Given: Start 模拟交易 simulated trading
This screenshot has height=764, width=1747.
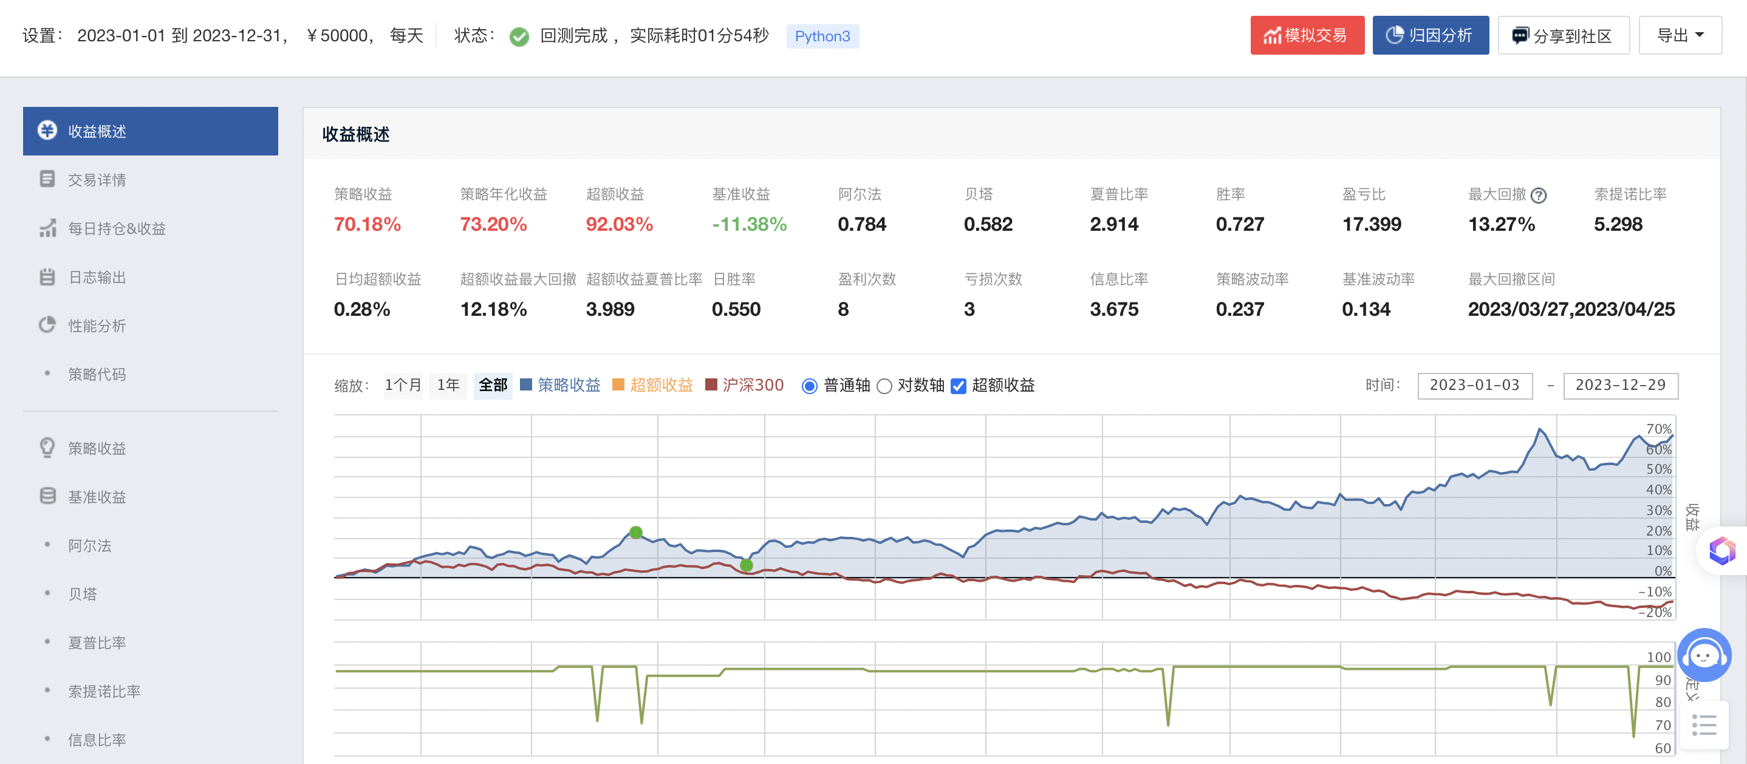Looking at the screenshot, I should click(x=1307, y=35).
